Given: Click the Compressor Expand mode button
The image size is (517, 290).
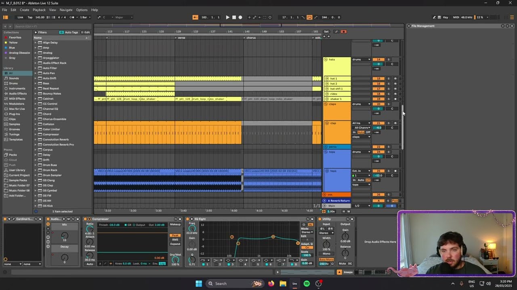Looking at the screenshot, I should coord(175,244).
